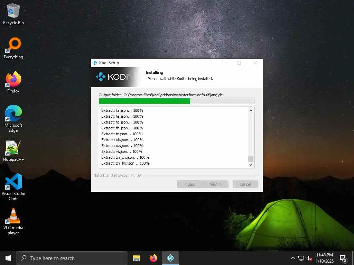Select the VLC media player desktop shortcut
The image size is (354, 265).
point(13,222)
